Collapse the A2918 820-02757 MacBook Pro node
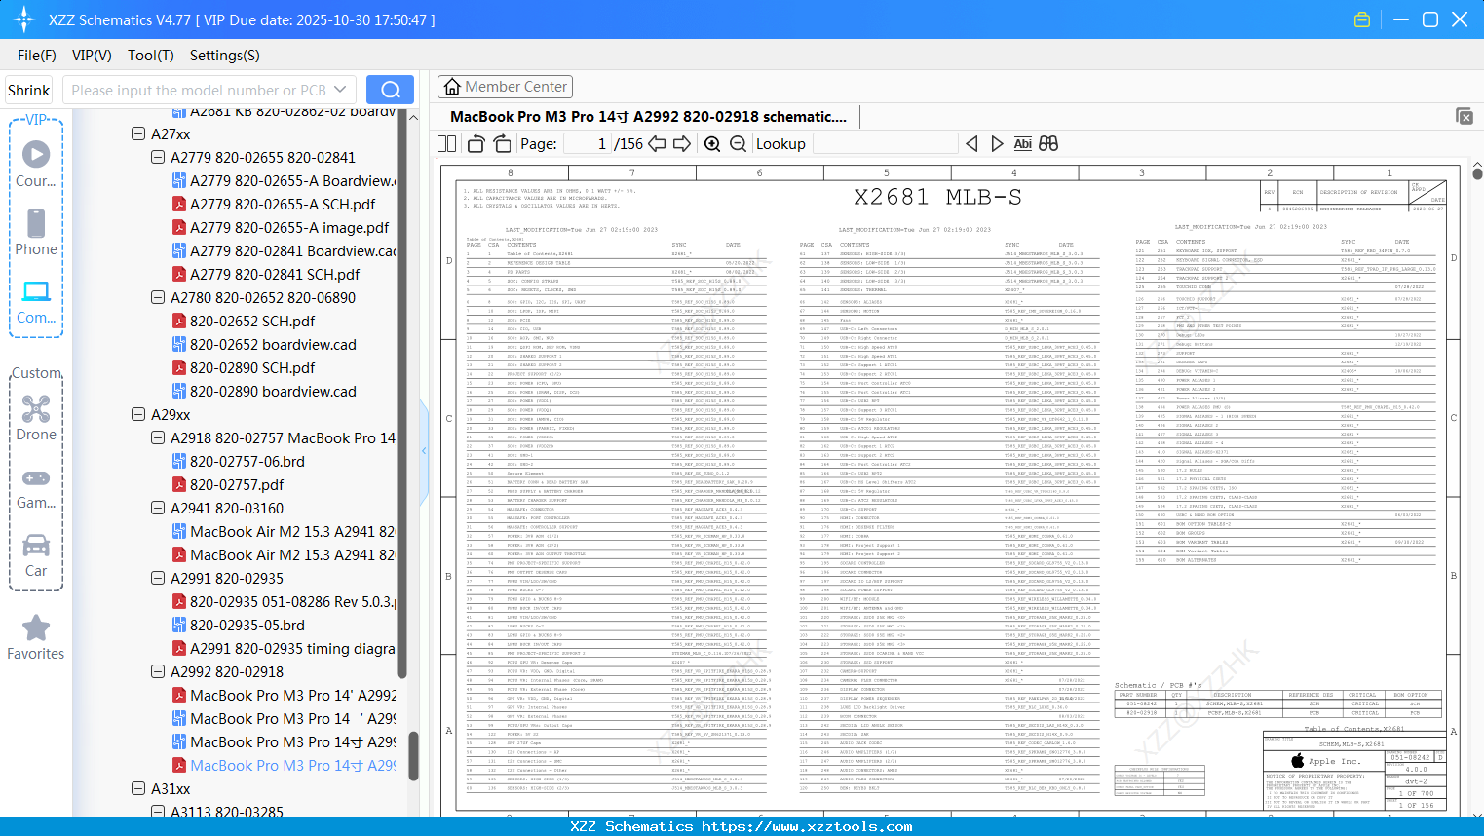The height and width of the screenshot is (836, 1484). click(158, 437)
